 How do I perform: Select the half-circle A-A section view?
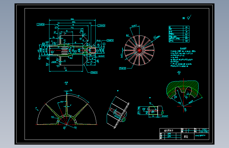(x=67, y=110)
